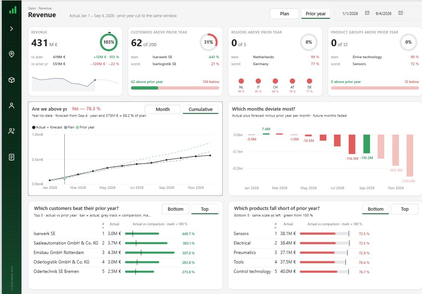This screenshot has height=294, width=422.
Task: Click the Isarlogistik SE worst customer entry
Action: (x=164, y=64)
